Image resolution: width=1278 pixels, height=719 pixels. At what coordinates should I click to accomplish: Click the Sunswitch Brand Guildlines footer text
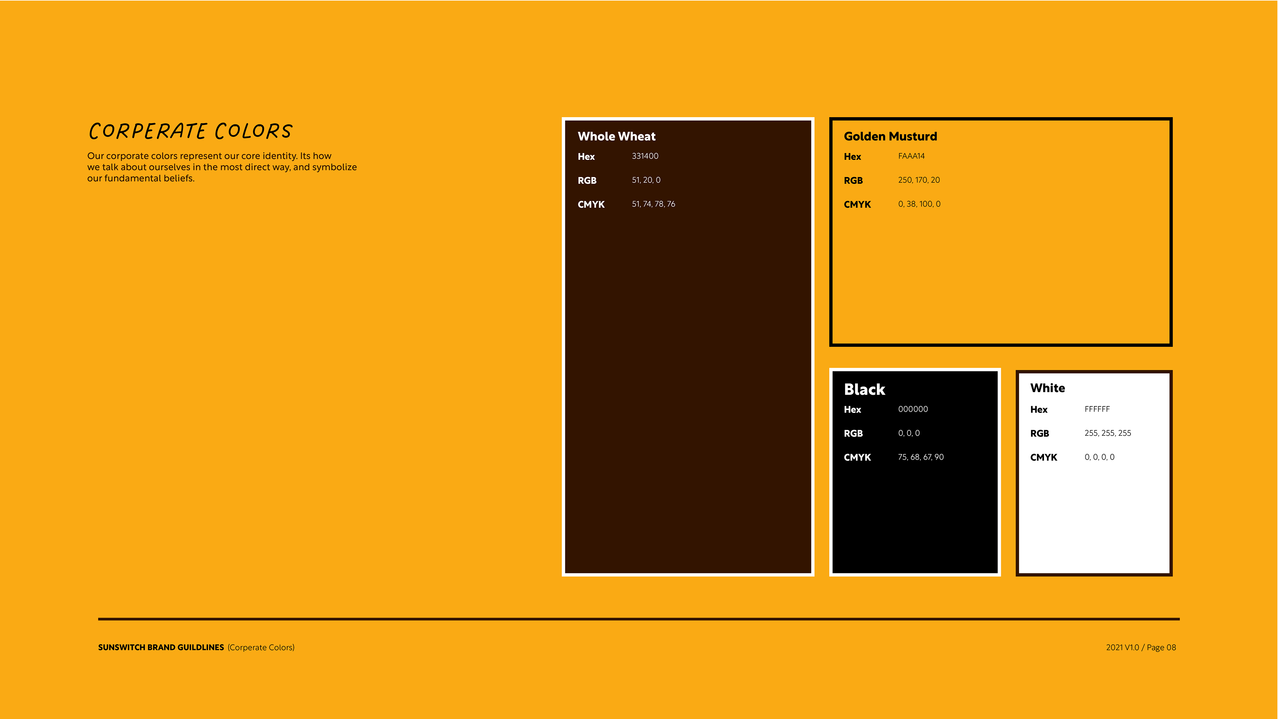pyautogui.click(x=161, y=647)
